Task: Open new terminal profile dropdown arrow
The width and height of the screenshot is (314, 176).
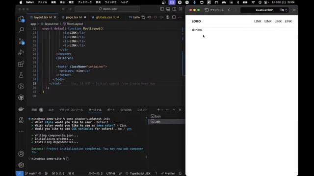Action: [162, 110]
